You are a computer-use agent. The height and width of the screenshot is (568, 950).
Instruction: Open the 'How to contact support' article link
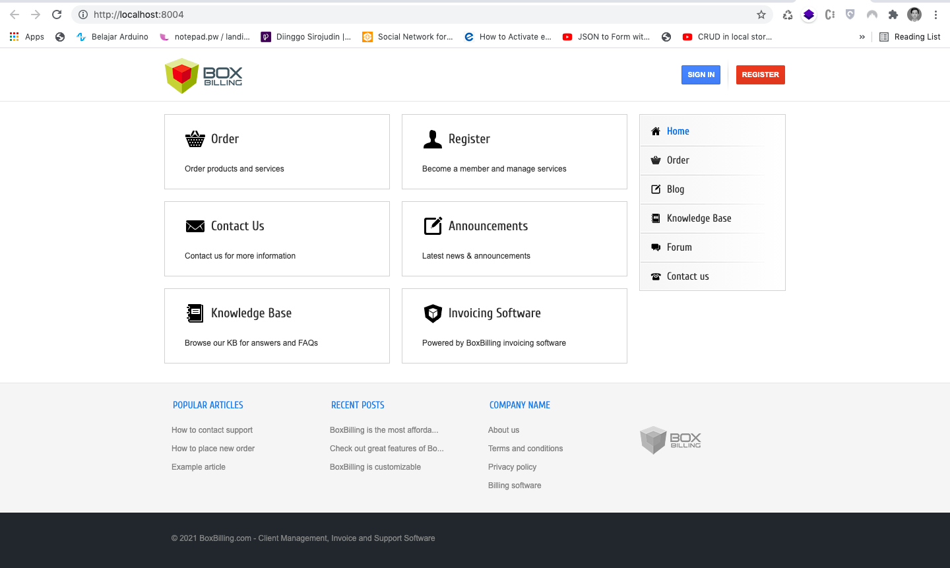click(x=212, y=429)
